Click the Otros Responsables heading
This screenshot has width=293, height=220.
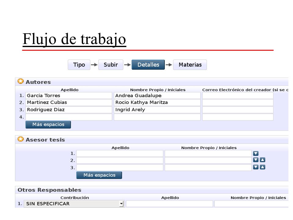pos(49,190)
